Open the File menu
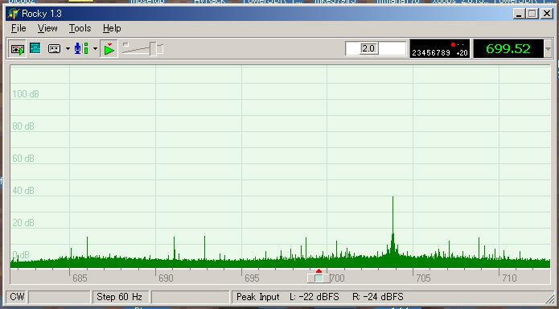This screenshot has width=559, height=309. click(x=18, y=28)
